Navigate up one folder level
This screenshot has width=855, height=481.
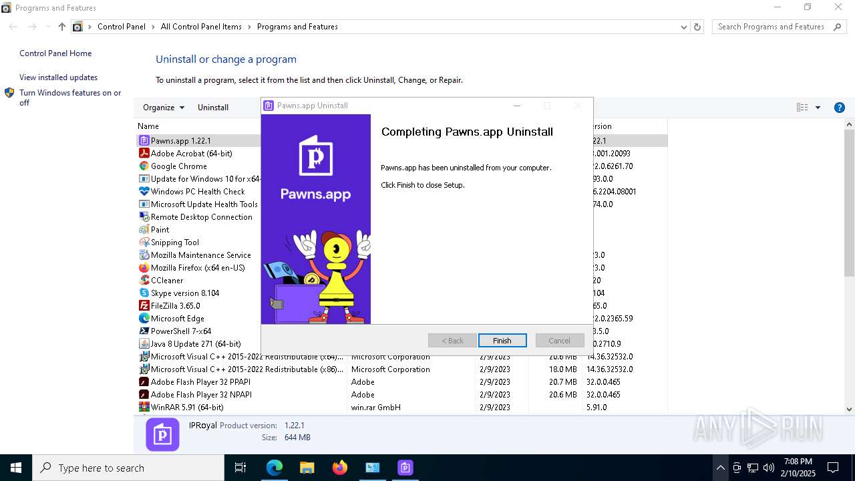pos(62,27)
